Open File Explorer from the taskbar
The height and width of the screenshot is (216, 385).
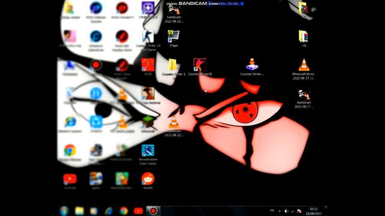tap(79, 211)
